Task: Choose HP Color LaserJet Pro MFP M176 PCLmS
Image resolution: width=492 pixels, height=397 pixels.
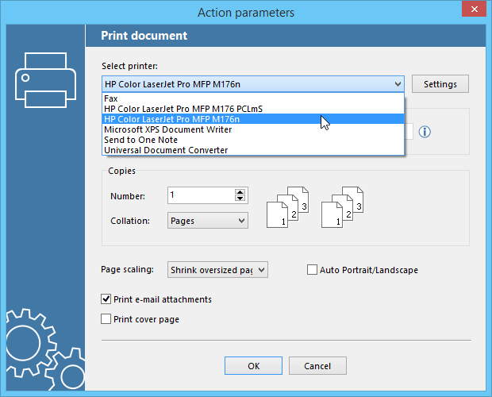Action: [x=253, y=109]
